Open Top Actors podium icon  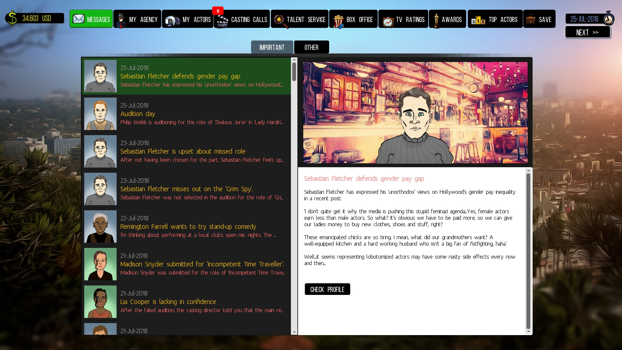(x=478, y=21)
